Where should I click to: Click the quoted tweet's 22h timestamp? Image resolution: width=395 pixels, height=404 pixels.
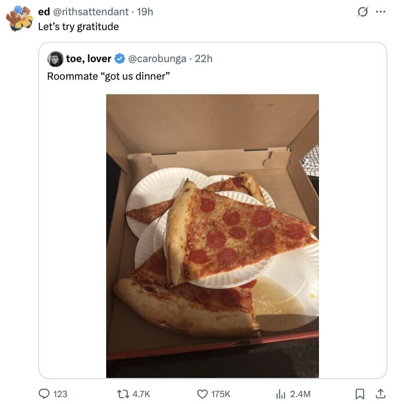(204, 59)
